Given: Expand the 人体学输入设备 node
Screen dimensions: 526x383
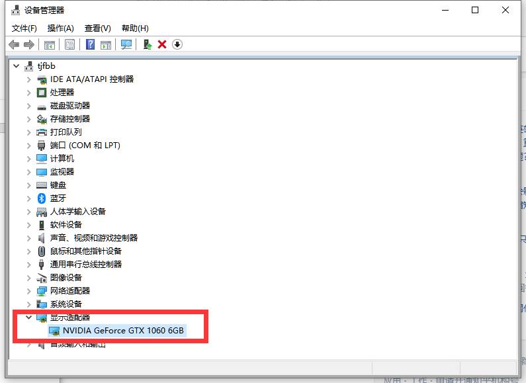Looking at the screenshot, I should tap(29, 212).
